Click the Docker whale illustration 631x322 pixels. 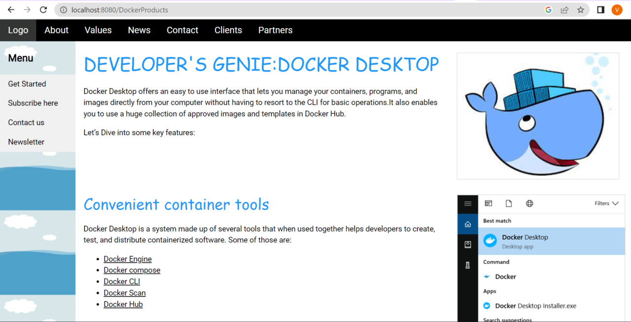tap(537, 115)
